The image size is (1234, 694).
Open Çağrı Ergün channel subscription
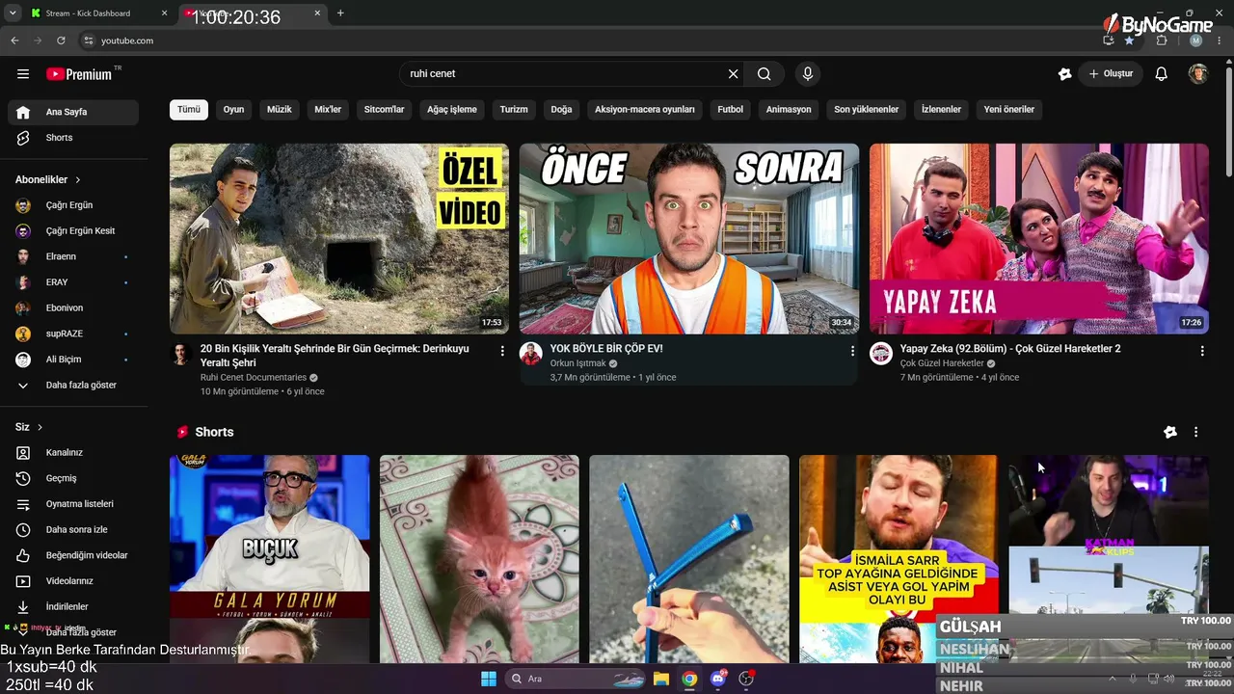click(73, 205)
